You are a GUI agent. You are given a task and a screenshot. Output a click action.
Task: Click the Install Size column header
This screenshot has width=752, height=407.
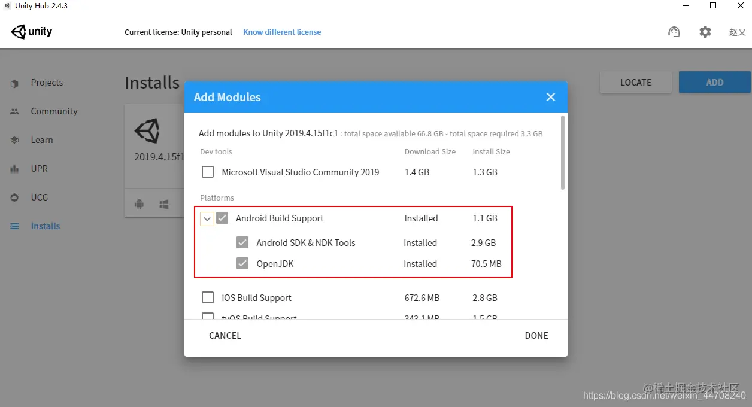(491, 152)
